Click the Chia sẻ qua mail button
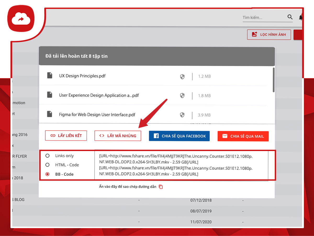The height and width of the screenshot is (236, 314). pos(243,136)
